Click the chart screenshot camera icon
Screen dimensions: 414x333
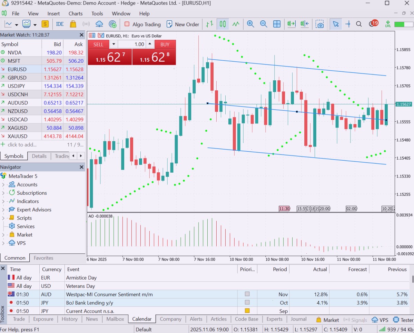320,24
